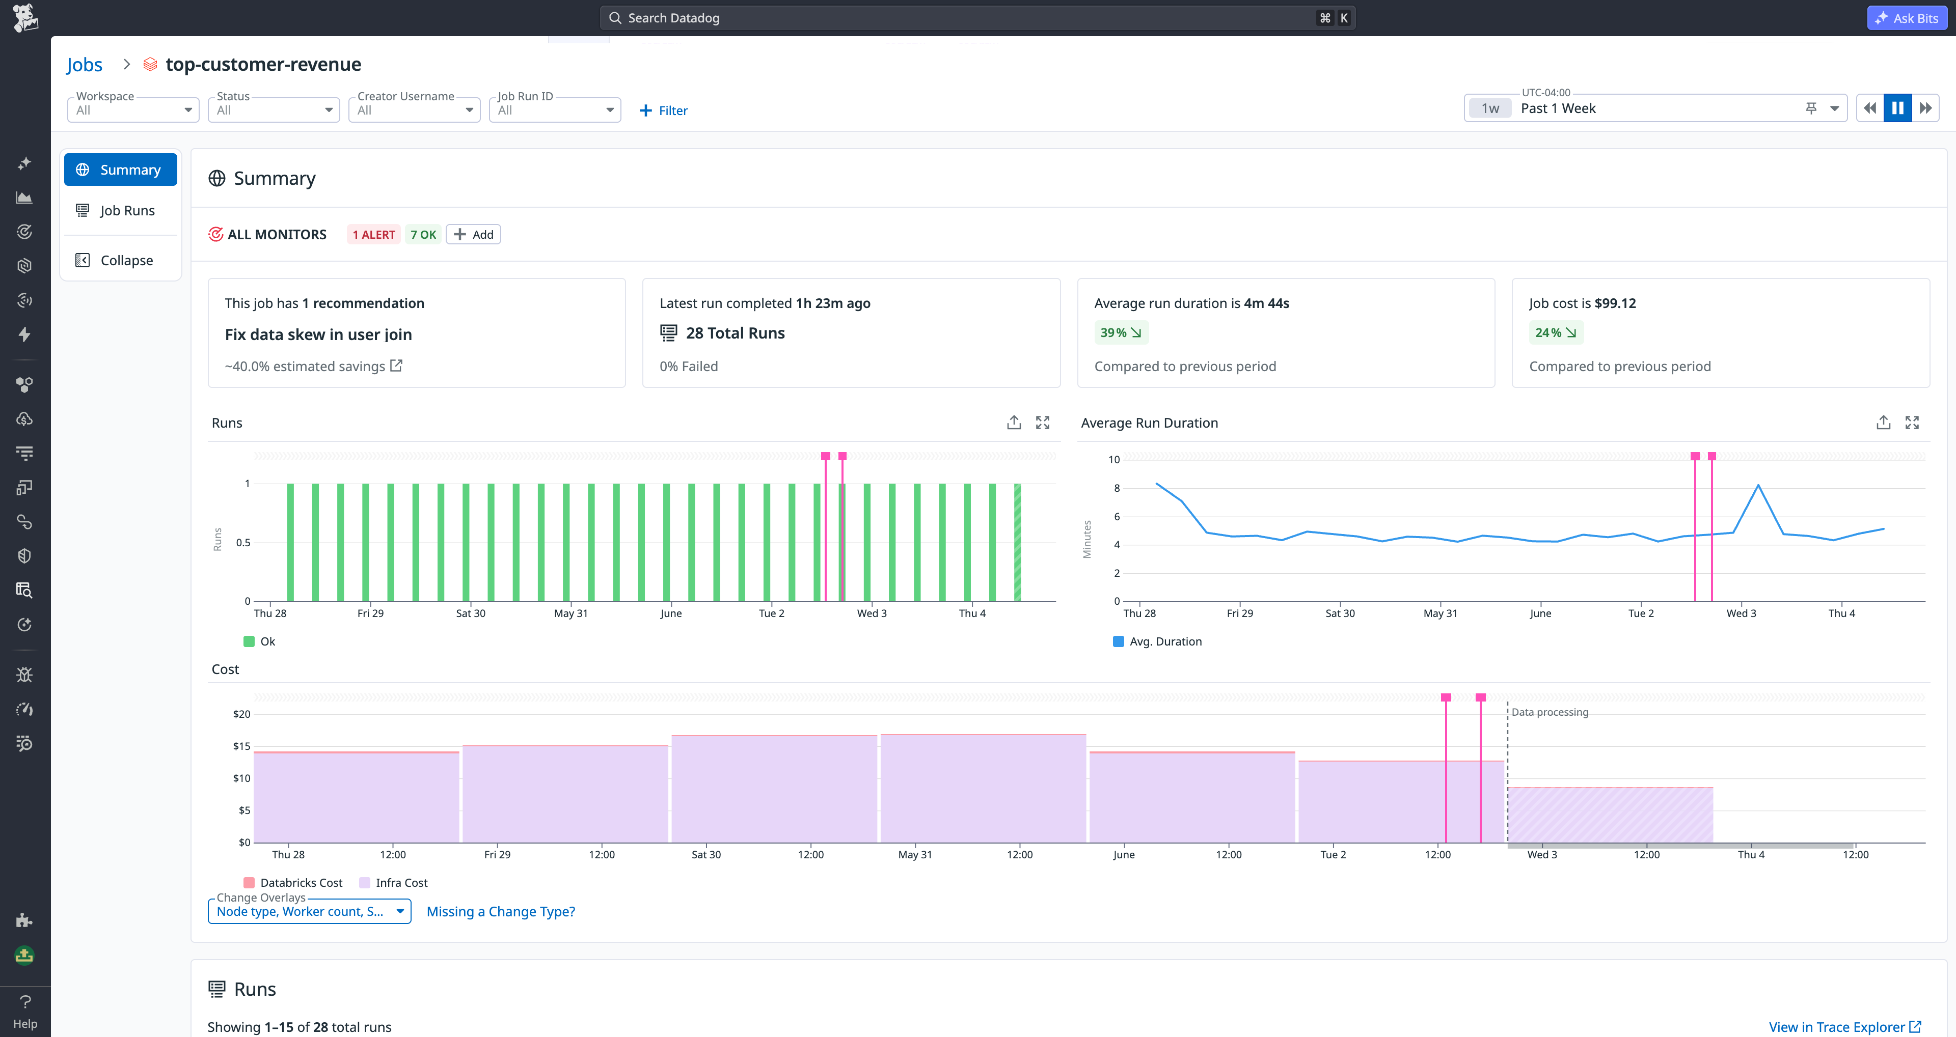Step time range backward
Image resolution: width=1956 pixels, height=1037 pixels.
1869,108
